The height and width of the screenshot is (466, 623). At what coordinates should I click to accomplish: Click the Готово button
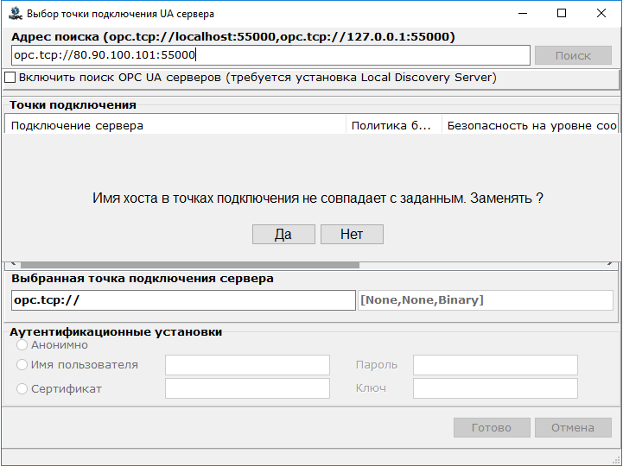coord(492,427)
